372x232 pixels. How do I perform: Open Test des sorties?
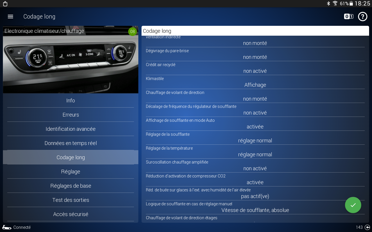[x=71, y=200]
